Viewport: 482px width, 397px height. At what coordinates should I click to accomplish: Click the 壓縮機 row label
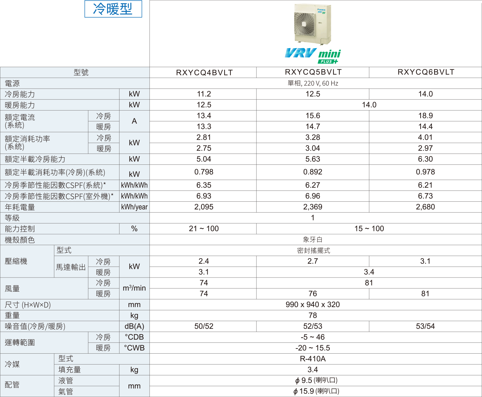(16, 261)
